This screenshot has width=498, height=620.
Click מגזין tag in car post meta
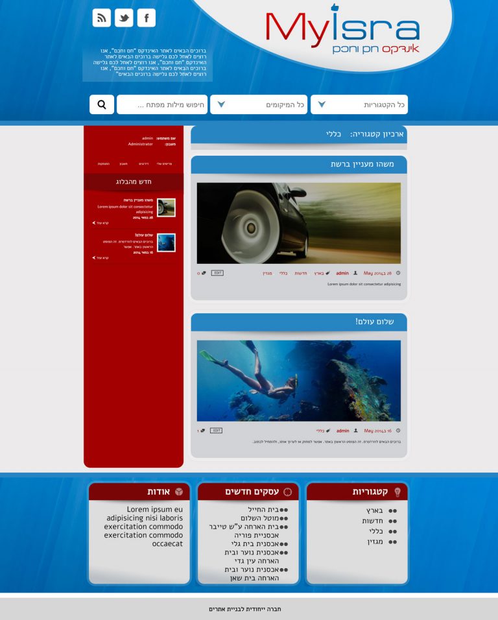(x=268, y=273)
